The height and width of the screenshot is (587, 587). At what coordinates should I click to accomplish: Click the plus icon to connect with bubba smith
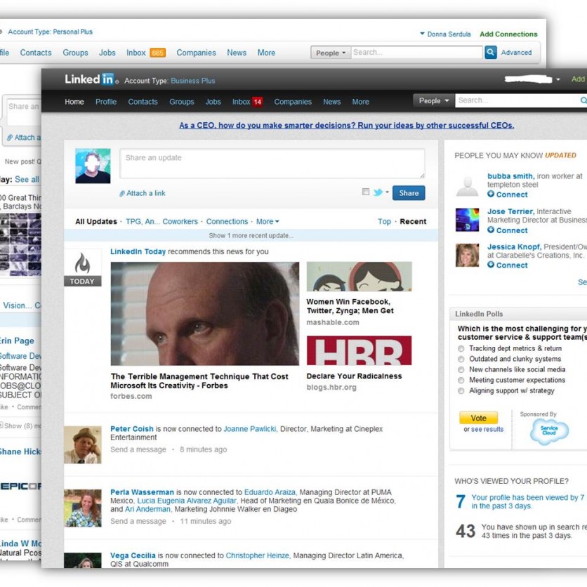point(491,194)
